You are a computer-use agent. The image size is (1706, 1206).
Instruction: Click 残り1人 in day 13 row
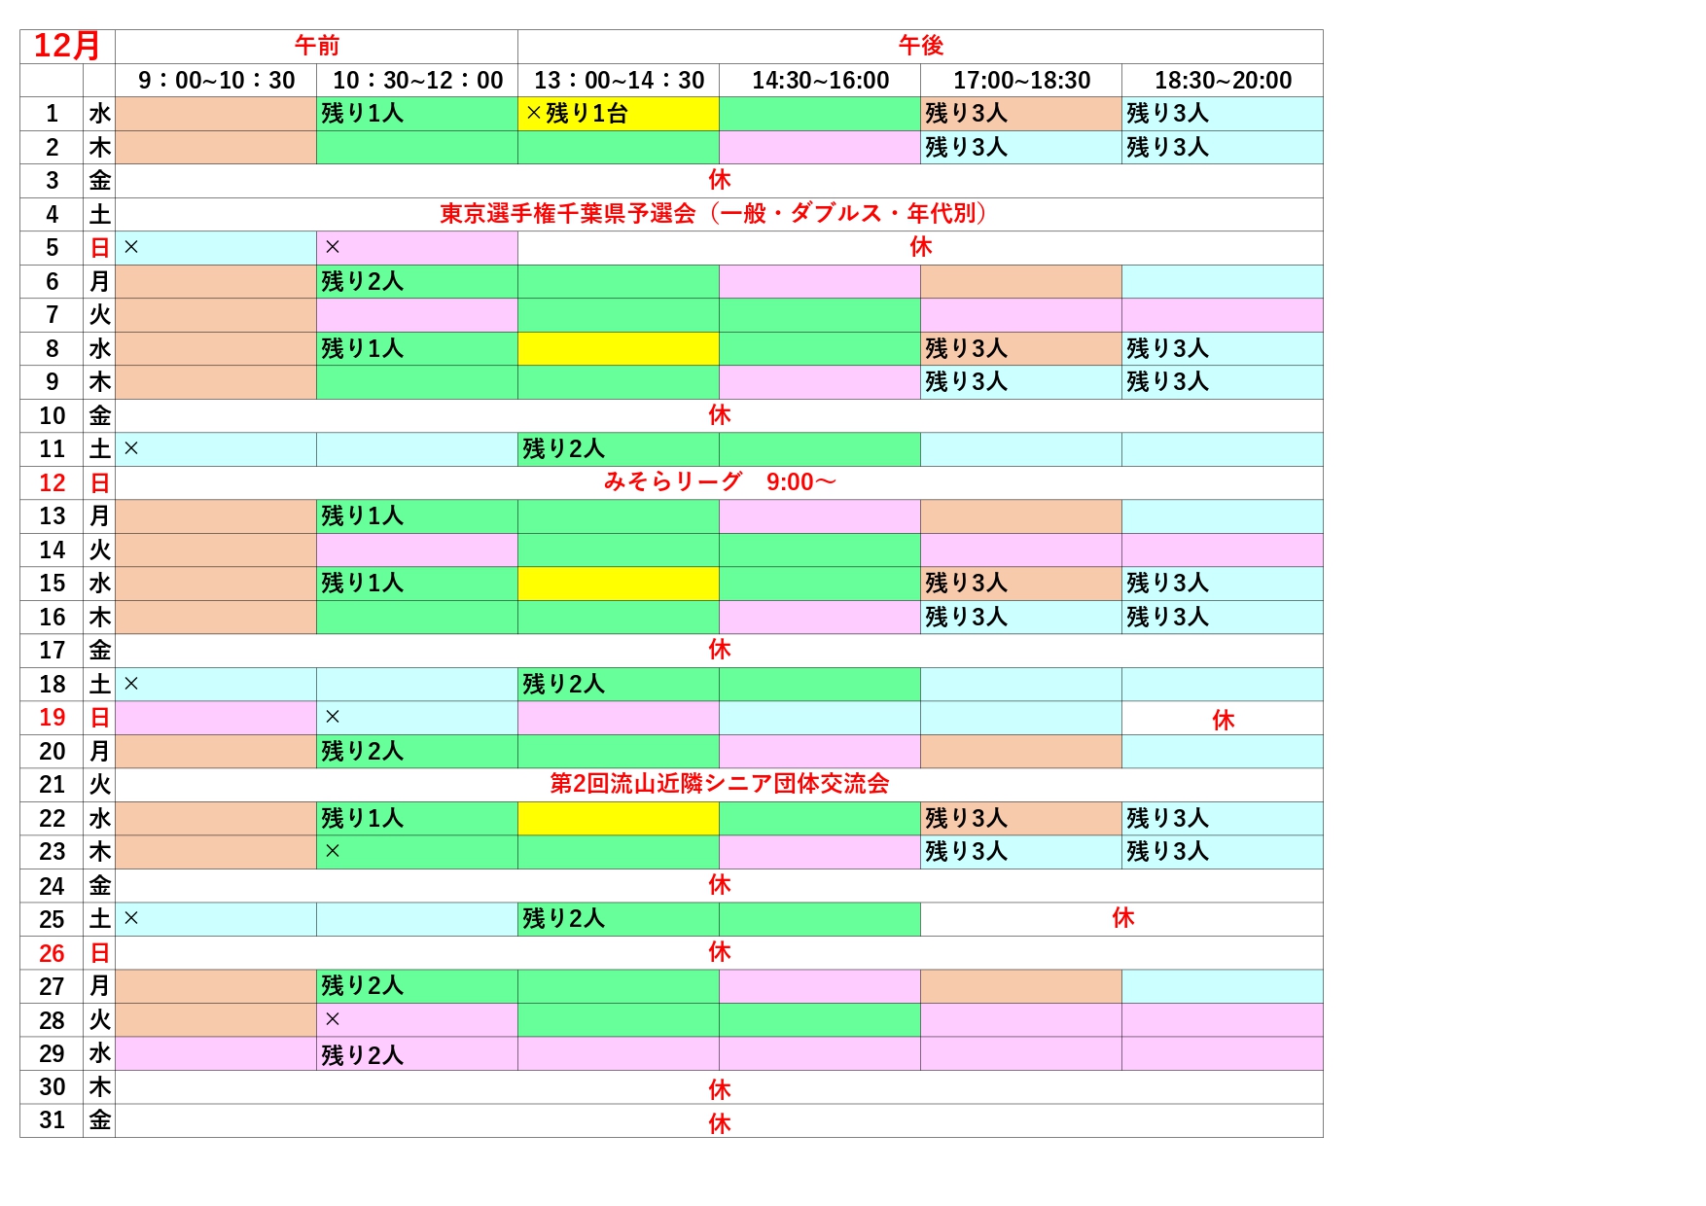pyautogui.click(x=362, y=516)
